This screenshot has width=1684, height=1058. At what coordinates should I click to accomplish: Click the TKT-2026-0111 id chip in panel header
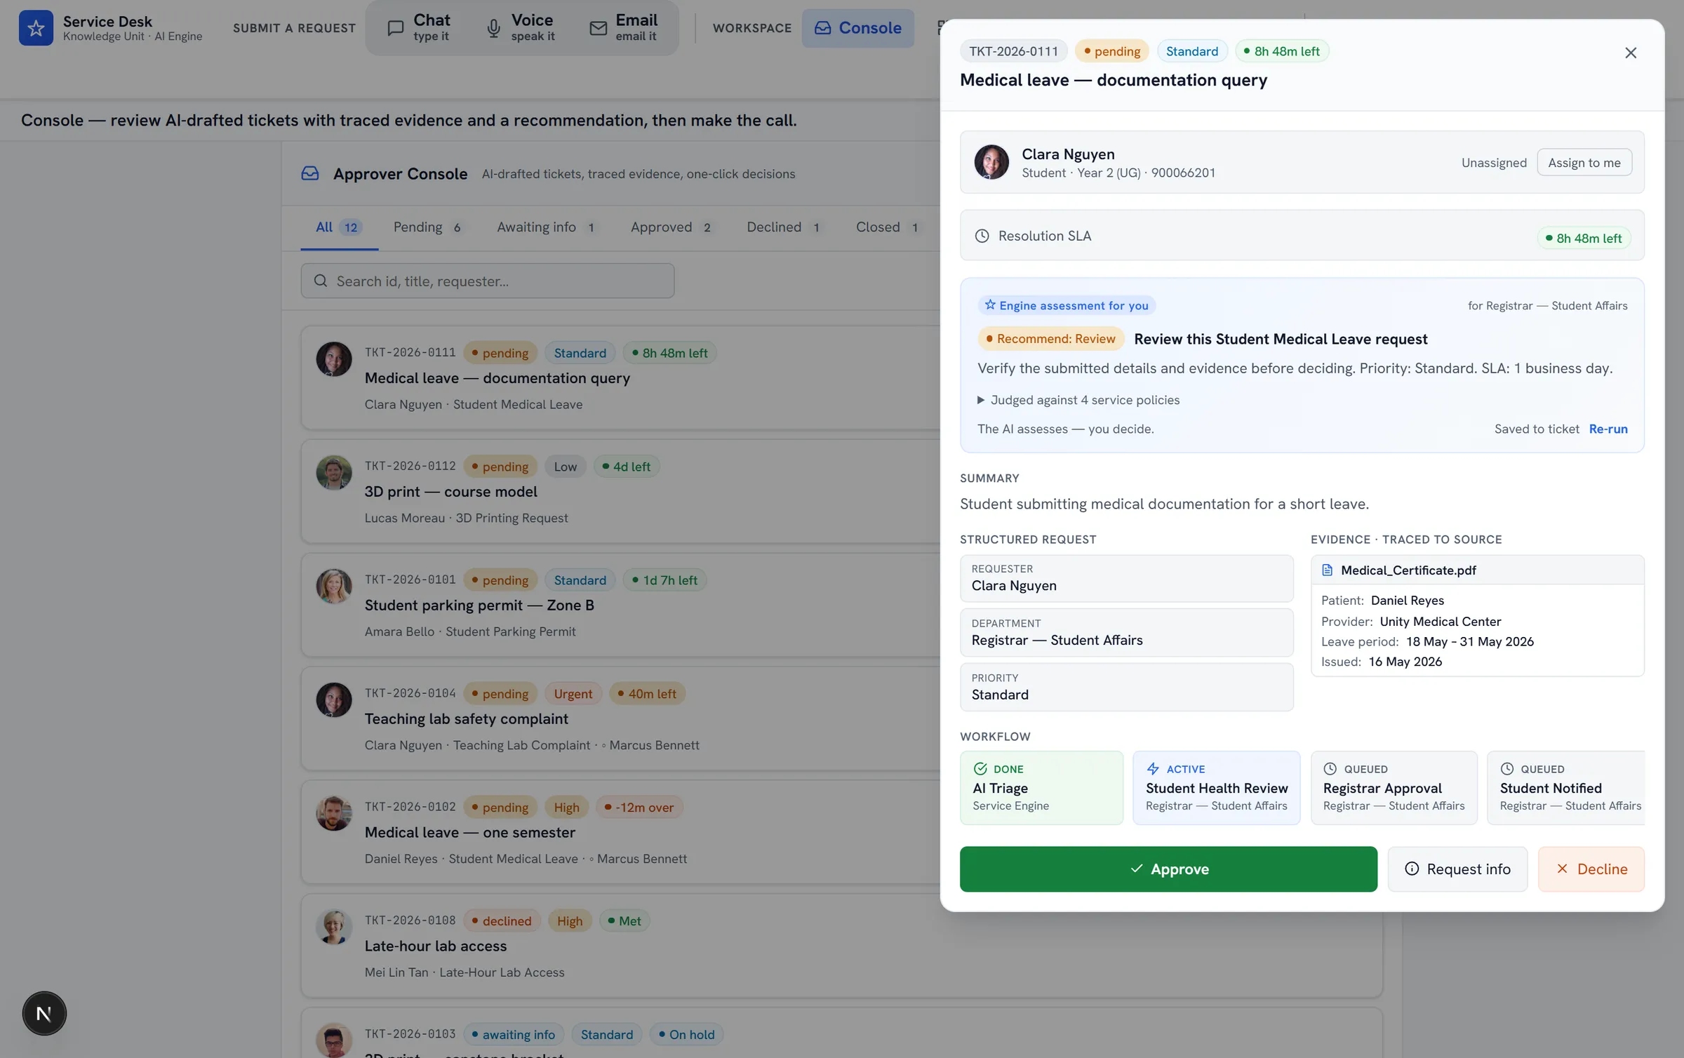pos(1013,51)
